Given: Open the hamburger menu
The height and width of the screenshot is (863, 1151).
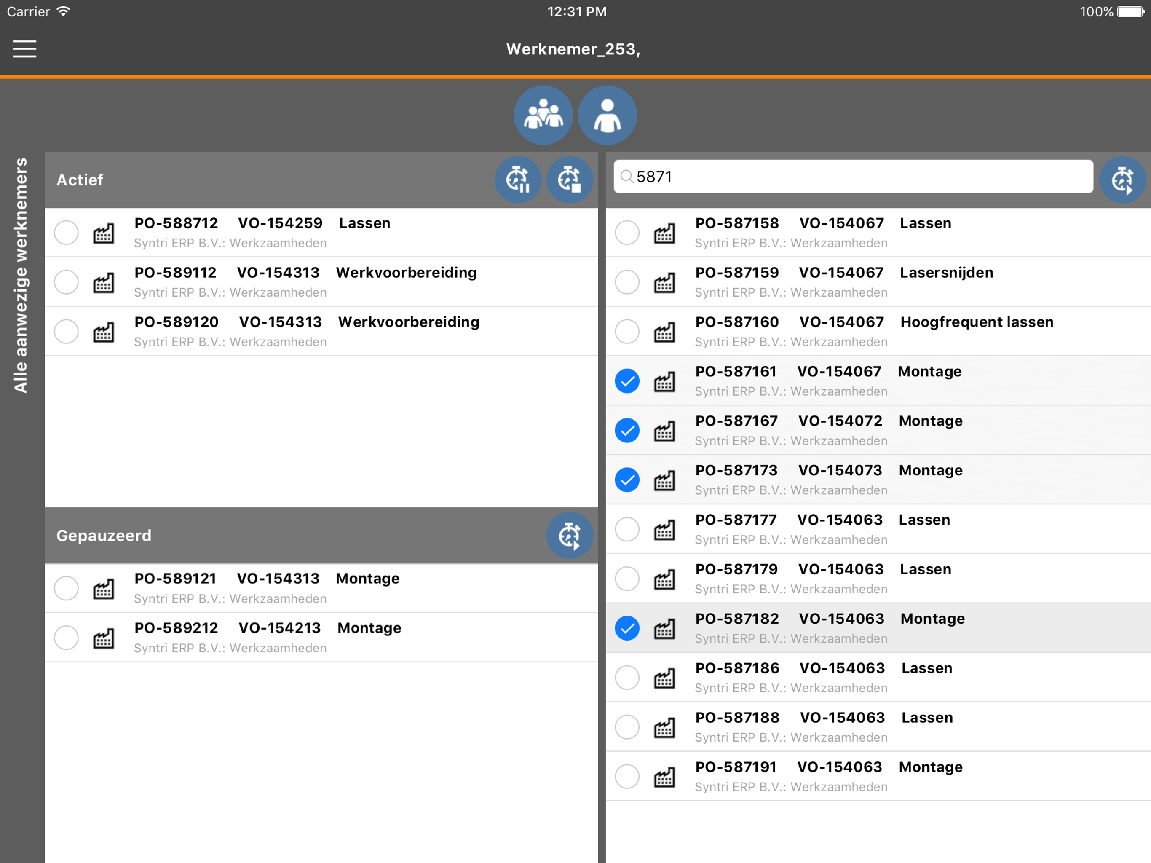Looking at the screenshot, I should point(24,49).
